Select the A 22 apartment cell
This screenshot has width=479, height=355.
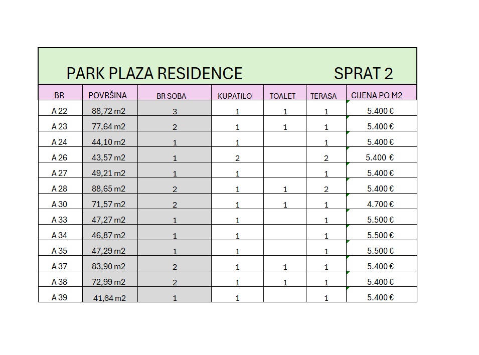coord(59,111)
